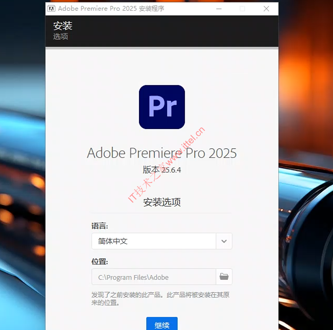Click the C:\Program Files\Adobe path field
Screen dimensions: 333x330
tap(154, 277)
